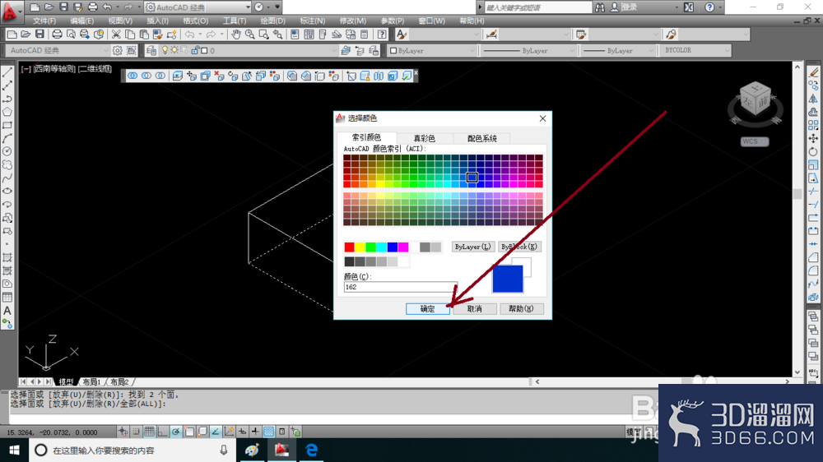The height and width of the screenshot is (462, 823).
Task: Open the AutoCAD application menu A button
Action: tap(11, 12)
